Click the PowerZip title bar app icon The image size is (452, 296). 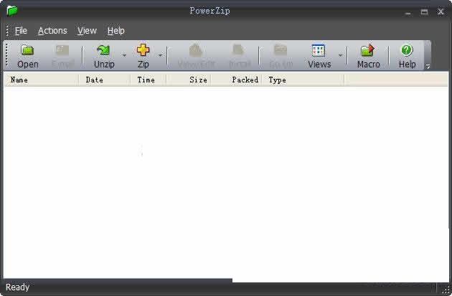(11, 11)
